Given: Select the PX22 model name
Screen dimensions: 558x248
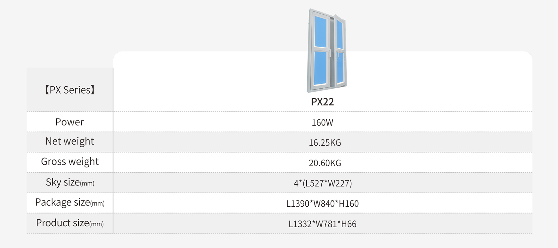Looking at the screenshot, I should click(322, 102).
